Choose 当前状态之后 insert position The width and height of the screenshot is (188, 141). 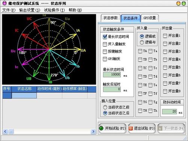click(x=105, y=113)
